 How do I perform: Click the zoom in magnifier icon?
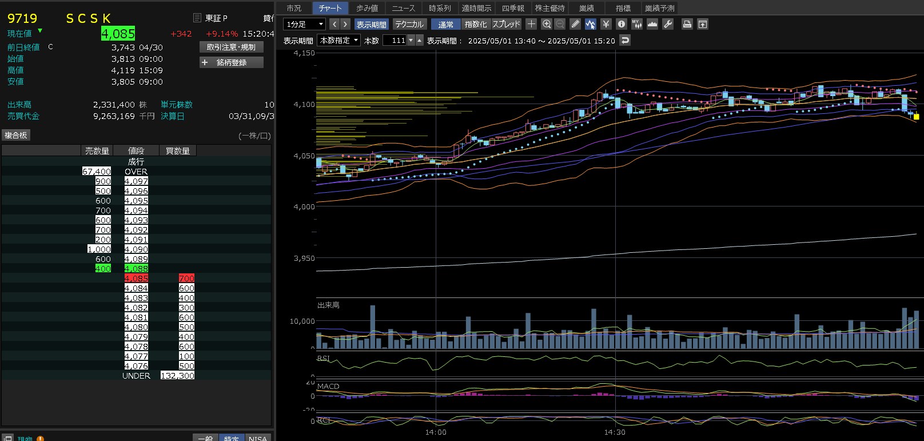(x=547, y=24)
